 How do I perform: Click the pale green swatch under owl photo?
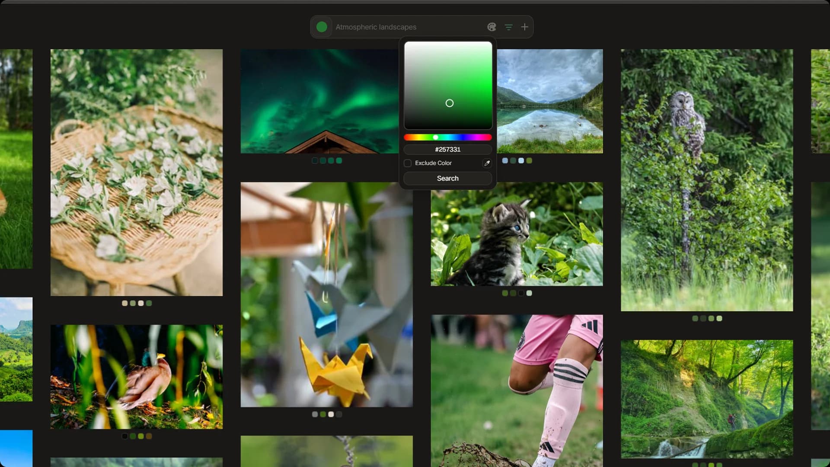[719, 318]
